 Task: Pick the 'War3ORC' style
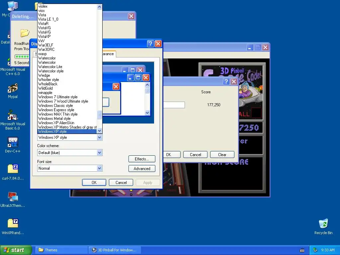(67, 49)
